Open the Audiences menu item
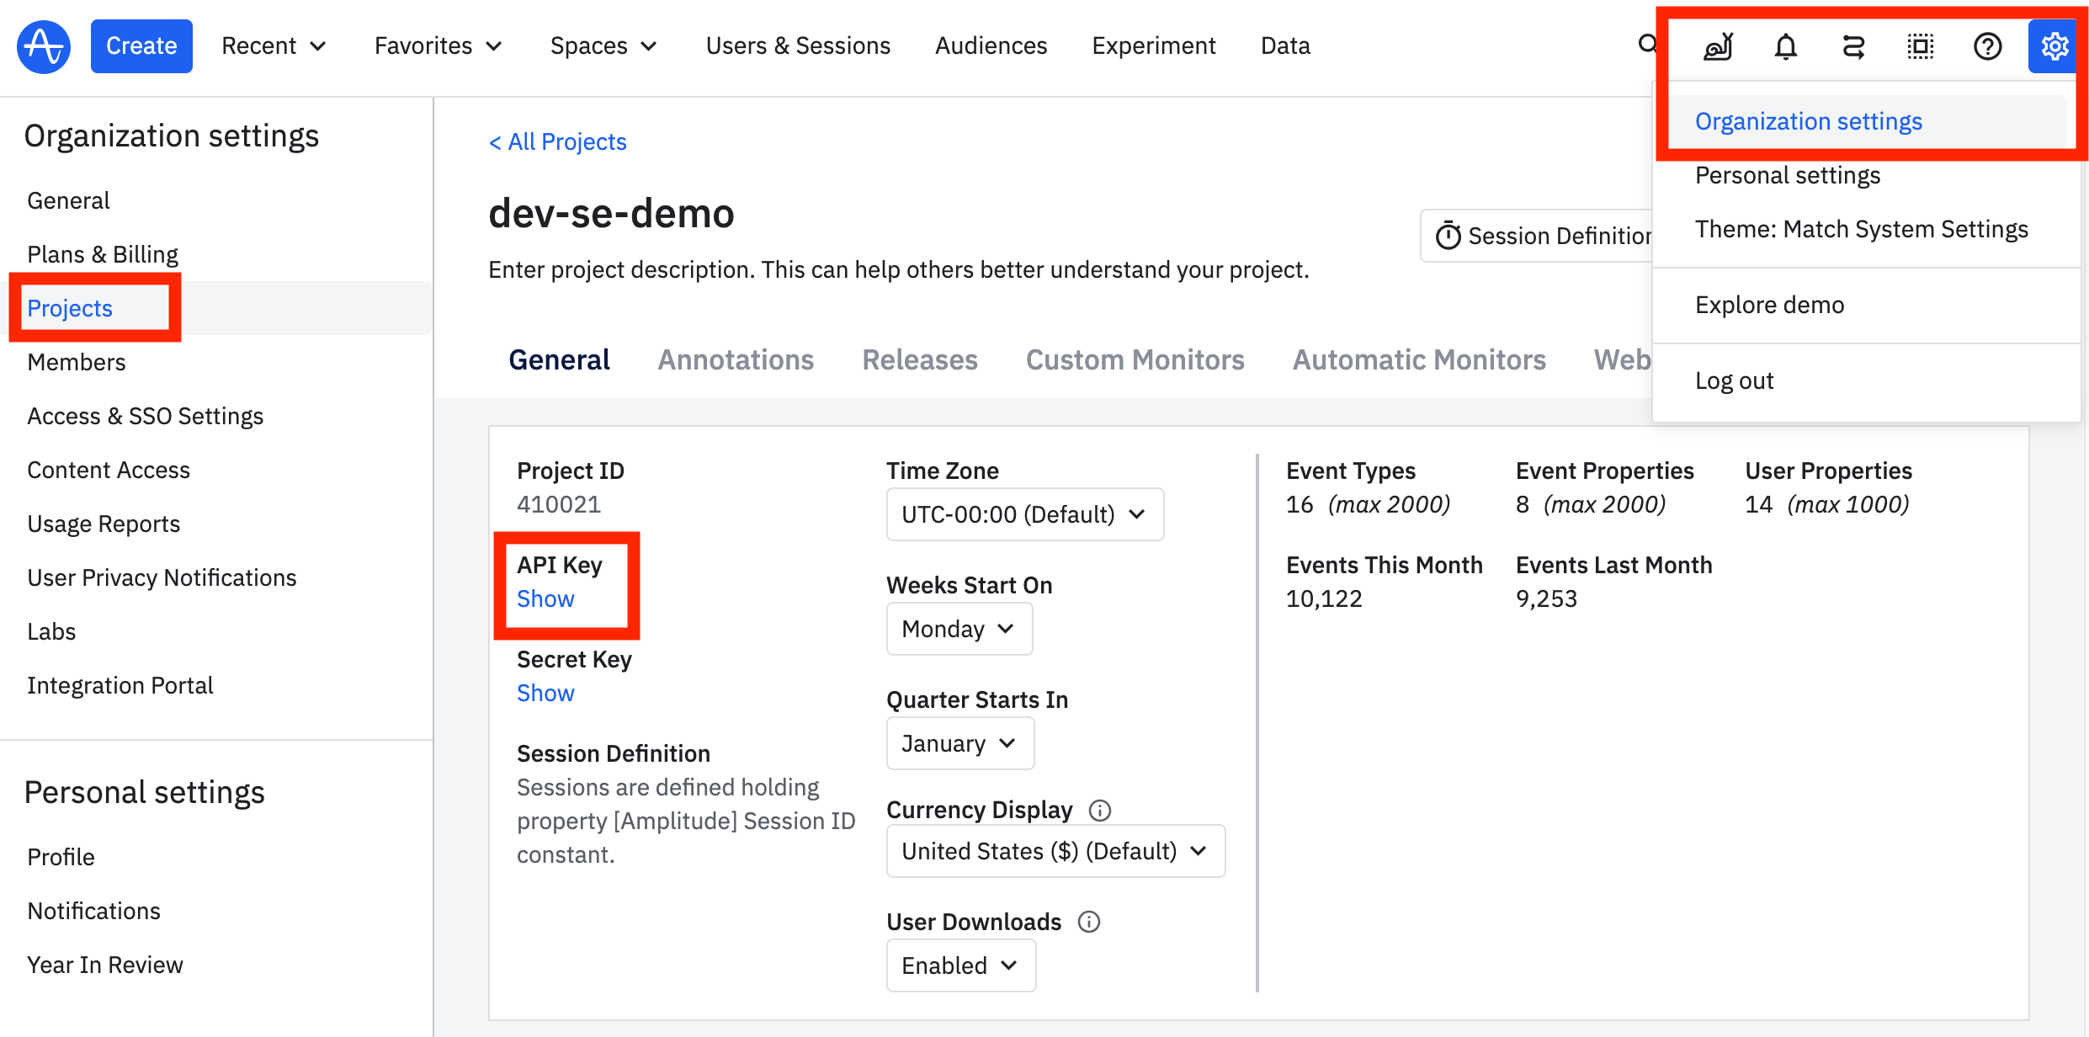This screenshot has height=1037, width=2089. tap(991, 46)
